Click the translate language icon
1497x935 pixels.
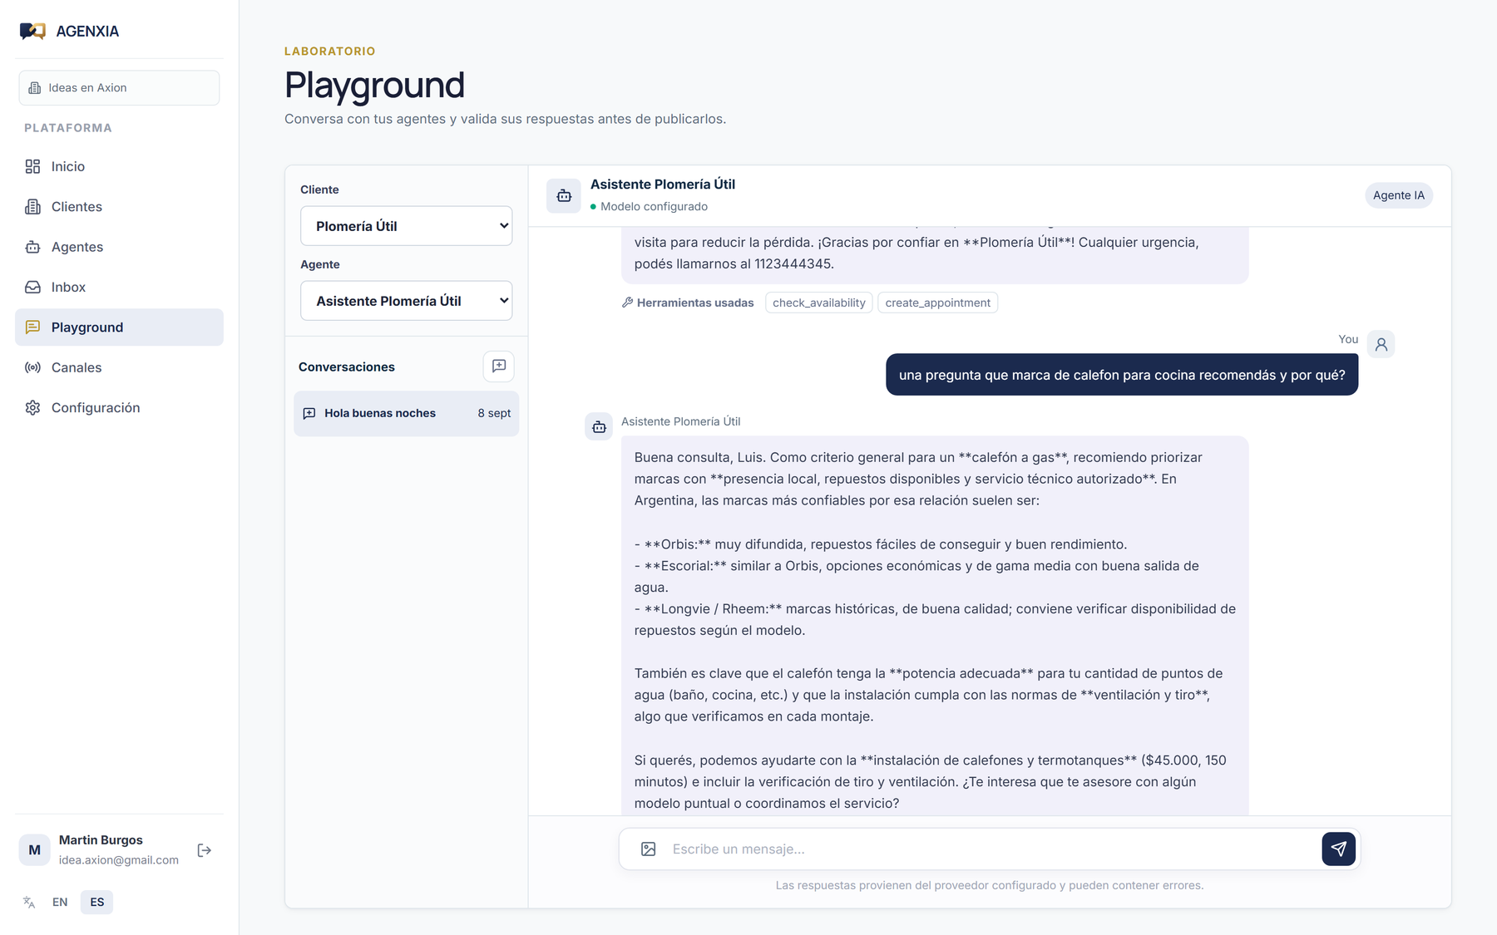point(29,903)
